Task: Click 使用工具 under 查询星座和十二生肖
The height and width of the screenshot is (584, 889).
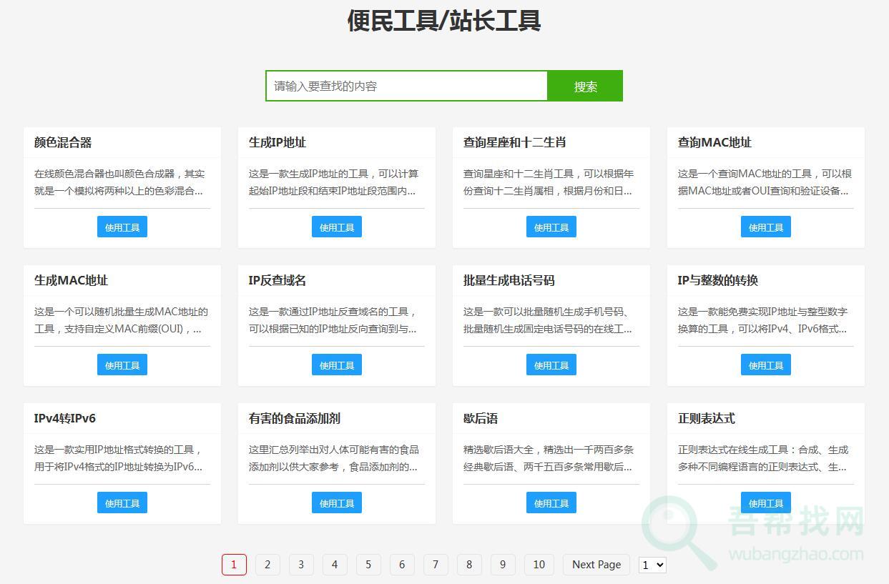Action: tap(551, 227)
